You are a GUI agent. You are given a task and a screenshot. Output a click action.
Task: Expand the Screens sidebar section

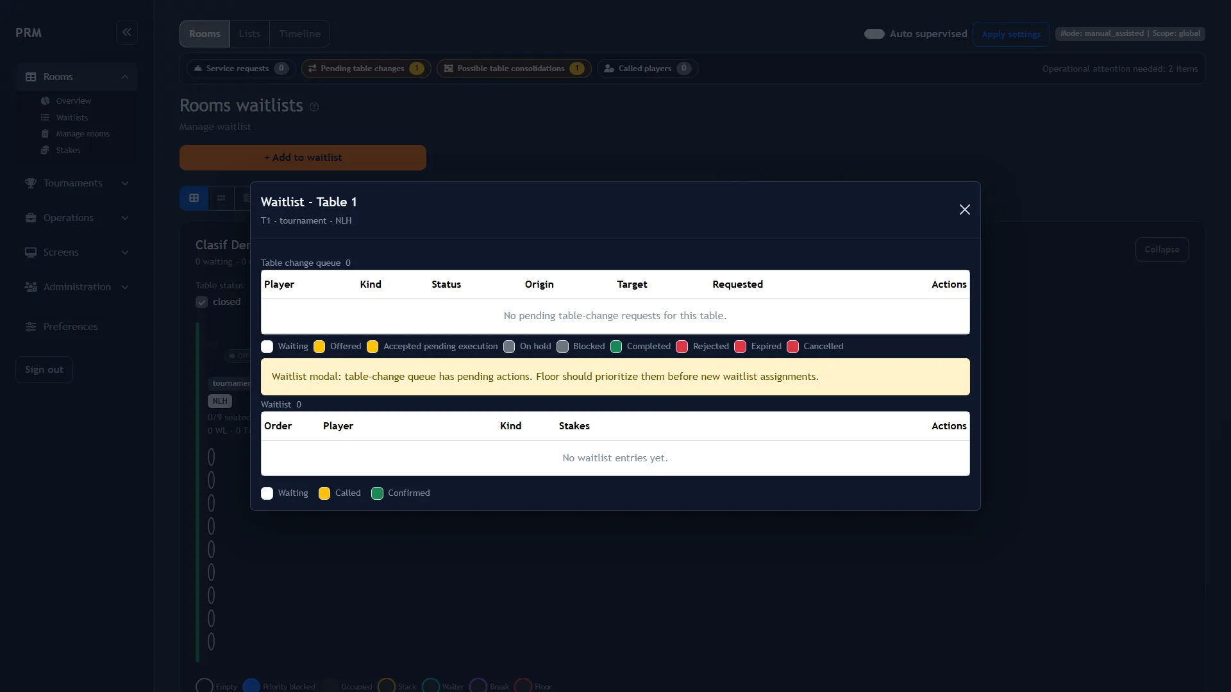[x=125, y=252]
